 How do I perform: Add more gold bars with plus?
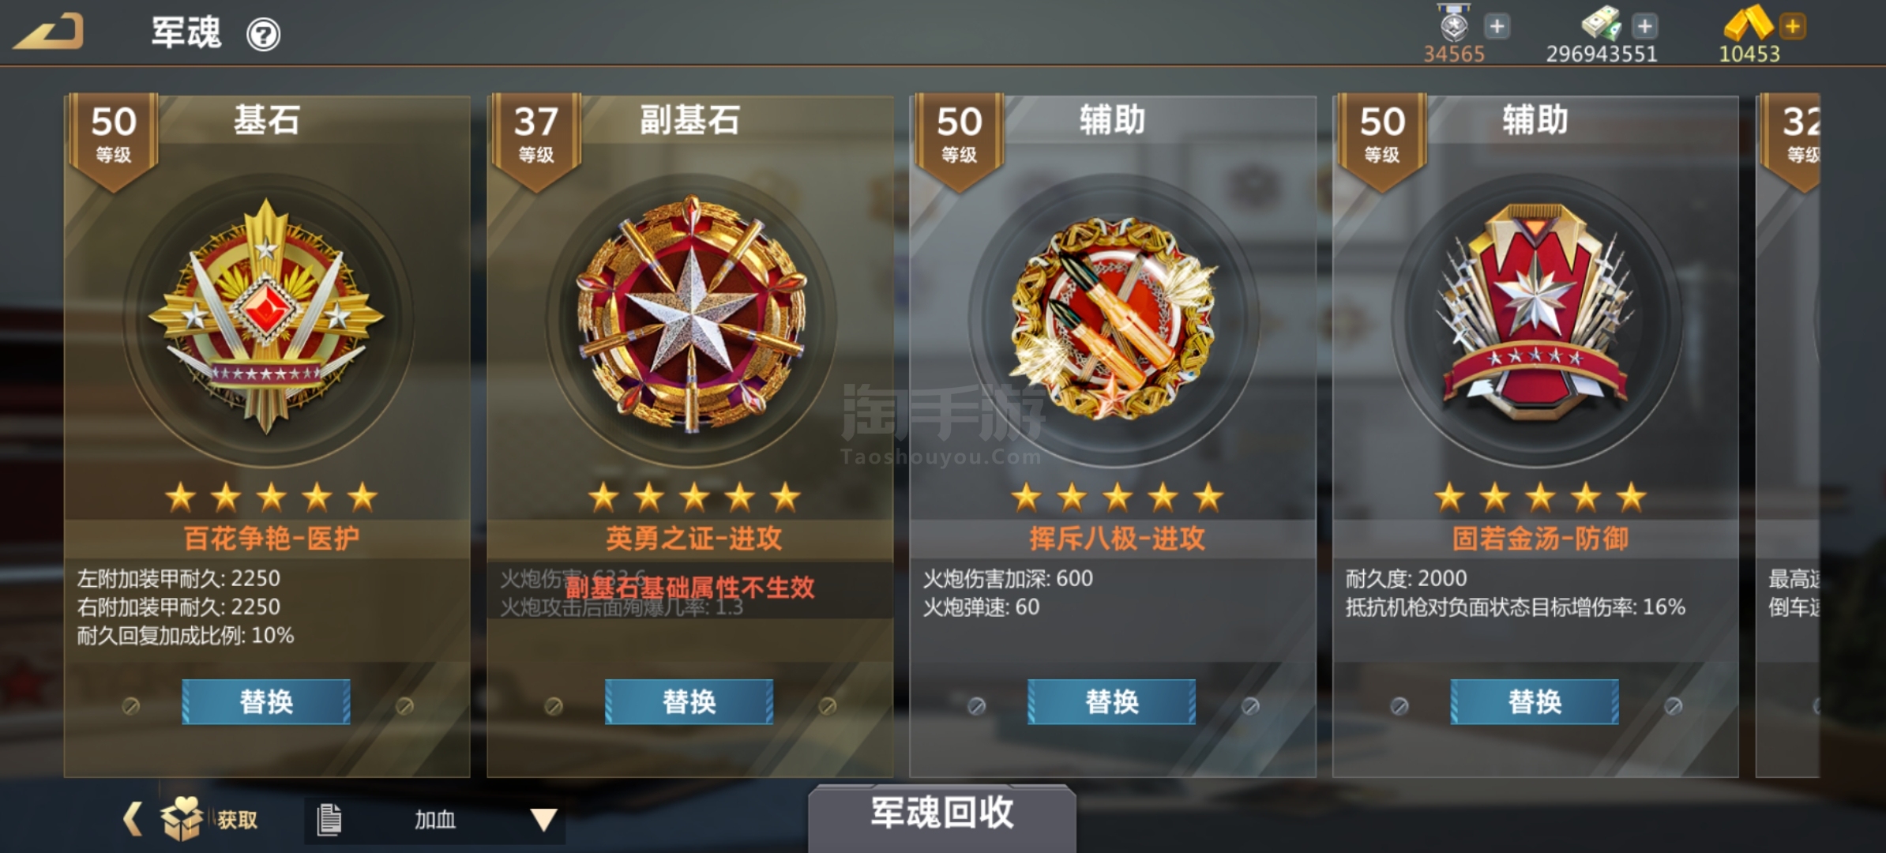[1793, 27]
